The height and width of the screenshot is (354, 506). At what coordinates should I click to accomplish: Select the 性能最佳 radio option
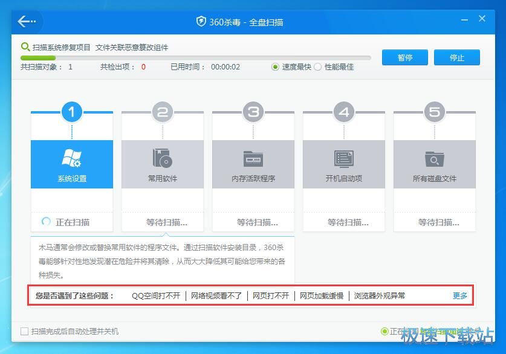pos(317,66)
